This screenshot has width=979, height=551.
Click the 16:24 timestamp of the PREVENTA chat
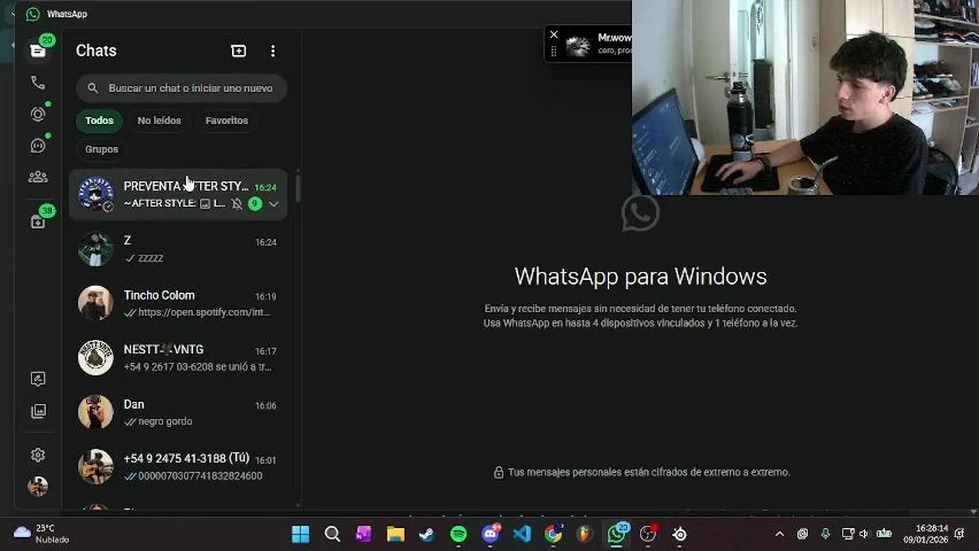point(265,187)
